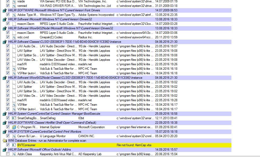The width and height of the screenshot is (260, 157).
Task: Click the file icon of the vidc.cvid entry
Action: click(14, 37)
